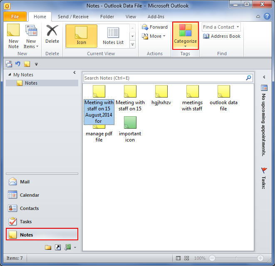This screenshot has height=266, width=275.
Task: Open Outlook Help question mark
Action: pos(267,16)
